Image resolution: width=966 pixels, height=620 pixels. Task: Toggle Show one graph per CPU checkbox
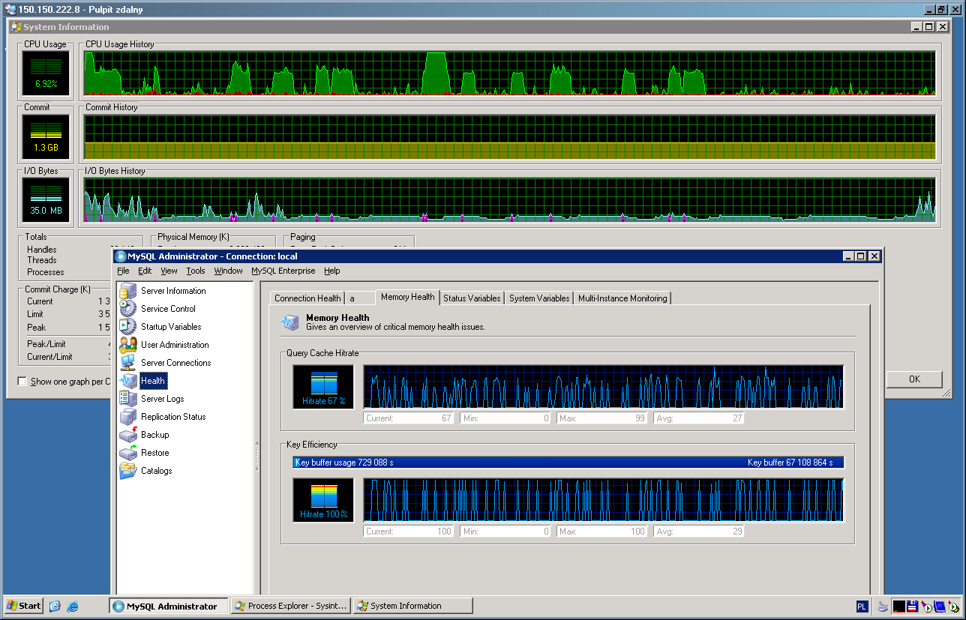(22, 382)
